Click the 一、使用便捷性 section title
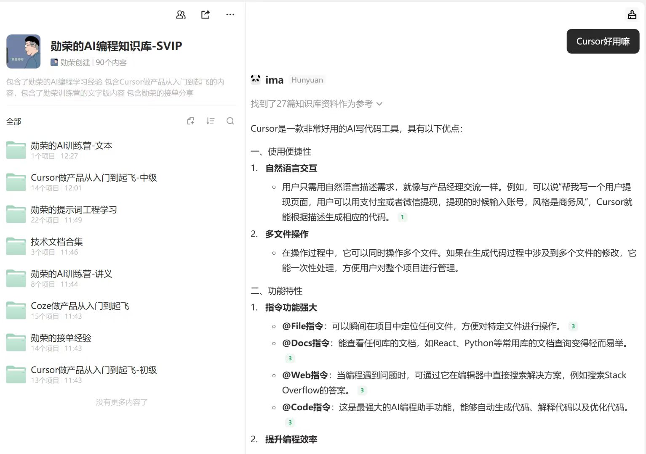This screenshot has height=454, width=646. tap(281, 152)
